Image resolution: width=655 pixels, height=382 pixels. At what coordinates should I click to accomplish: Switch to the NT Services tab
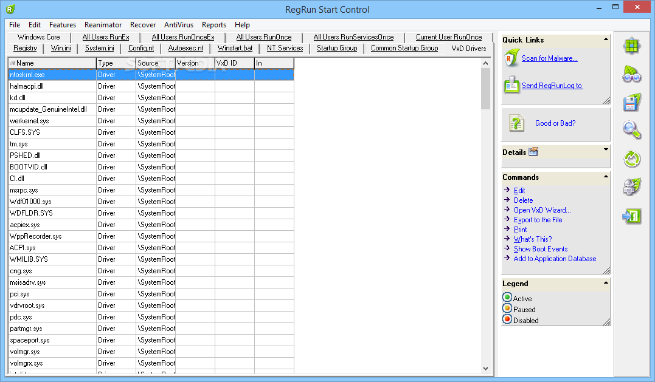(x=285, y=48)
